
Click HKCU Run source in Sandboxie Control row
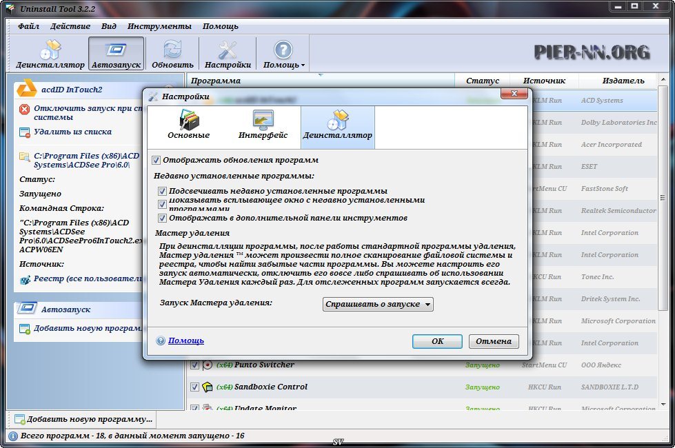click(x=544, y=387)
